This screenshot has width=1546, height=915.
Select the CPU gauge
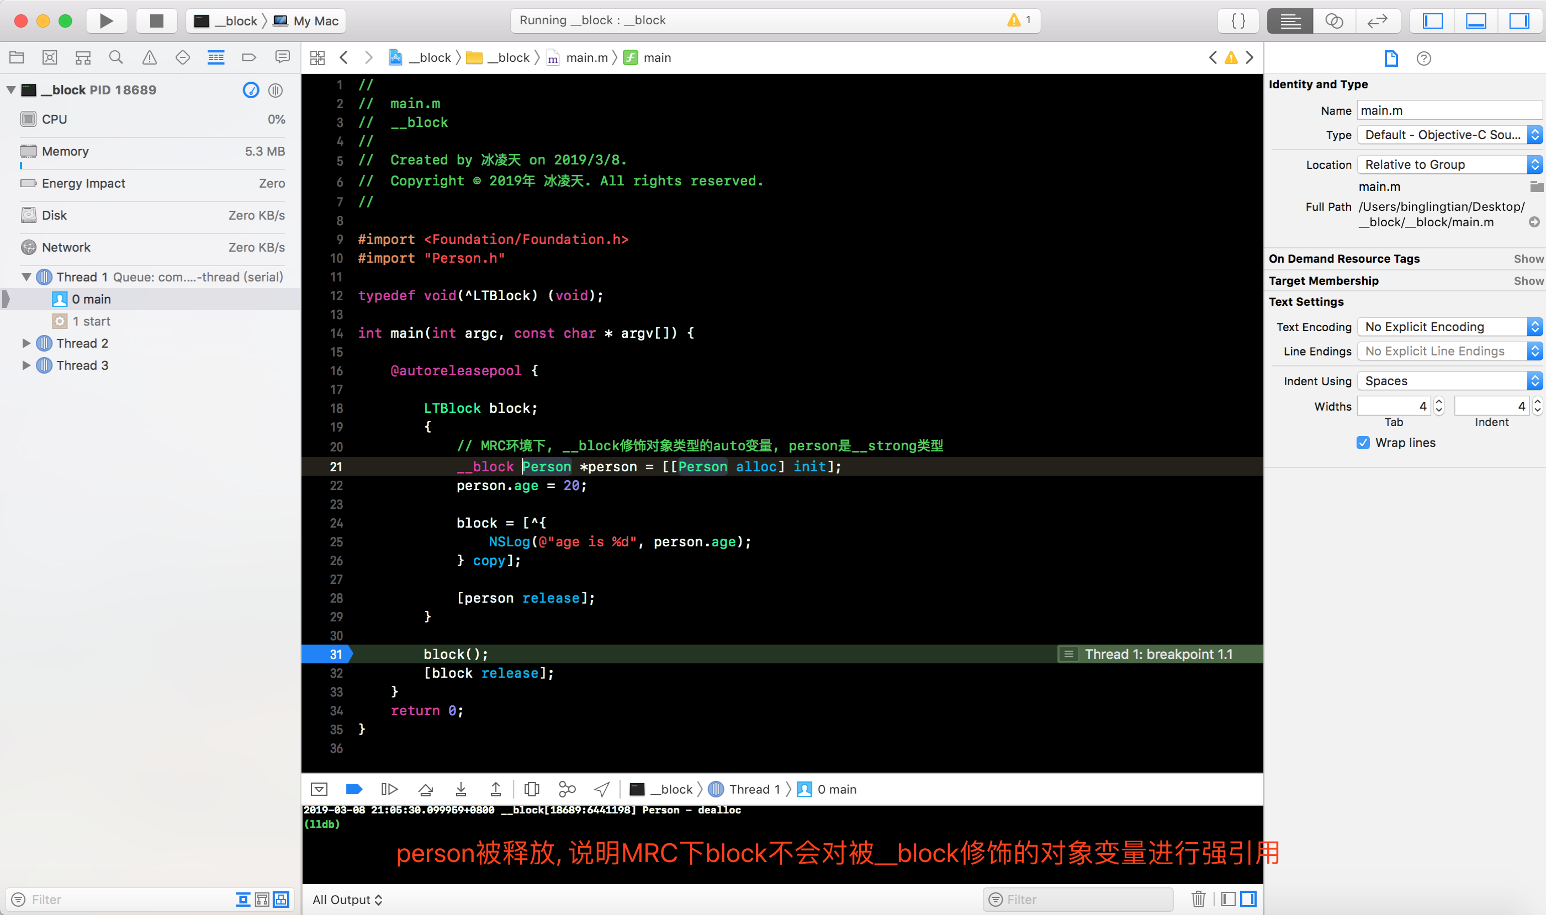(153, 120)
